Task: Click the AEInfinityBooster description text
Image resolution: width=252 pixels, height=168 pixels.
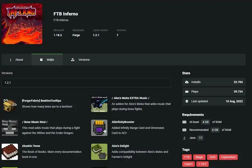Action: pyautogui.click(x=138, y=130)
